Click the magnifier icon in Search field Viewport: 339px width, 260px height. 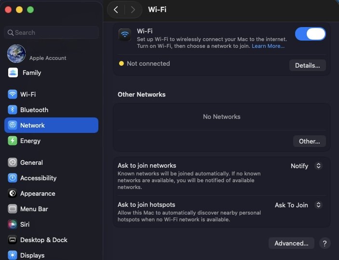11,32
